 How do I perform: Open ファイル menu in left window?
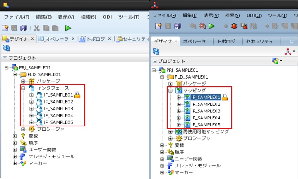click(17, 17)
